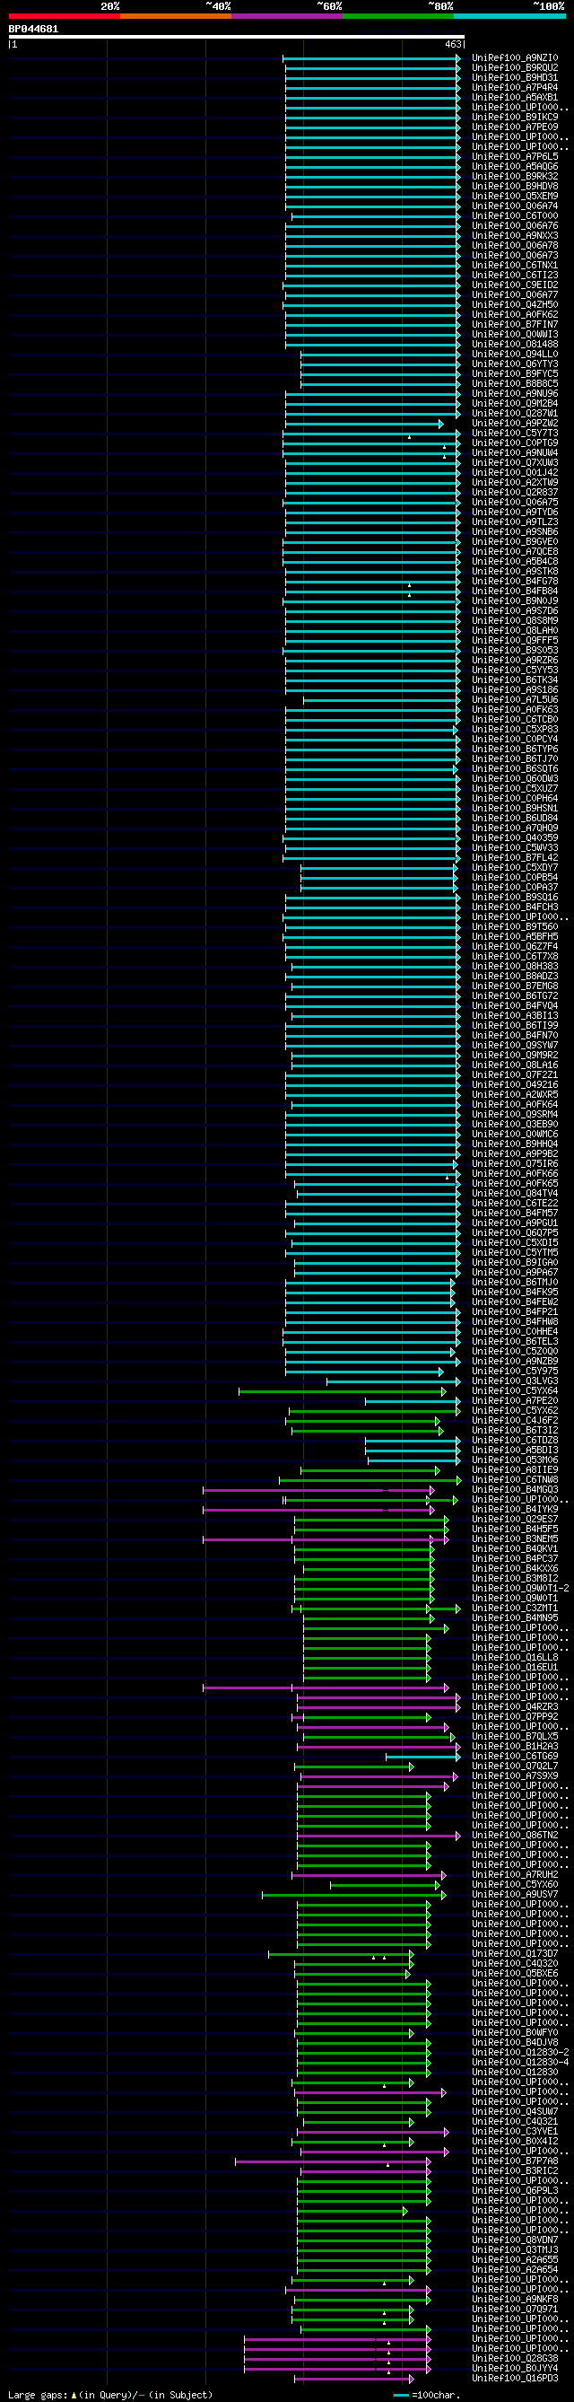Viewport: 574px width, 2402px height.
Task: Click the label UniRef100_A9NKF8
Action: (x=516, y=2300)
